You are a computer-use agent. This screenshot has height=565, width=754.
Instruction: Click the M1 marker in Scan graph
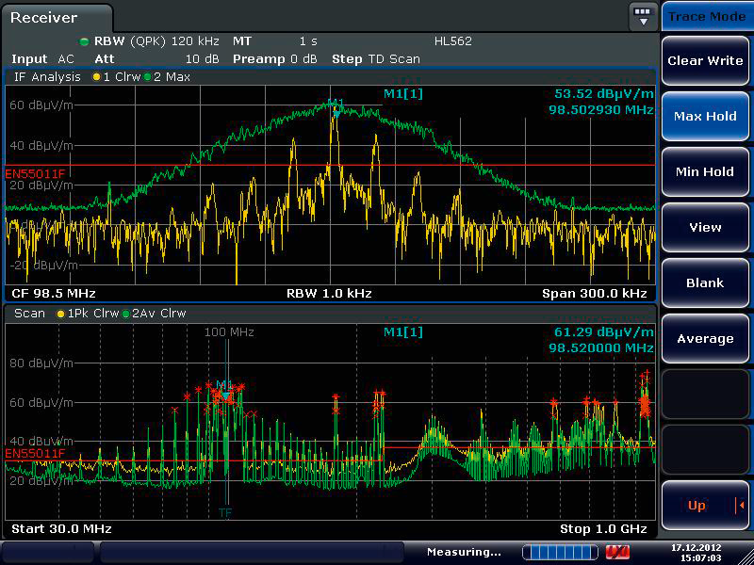(x=223, y=385)
